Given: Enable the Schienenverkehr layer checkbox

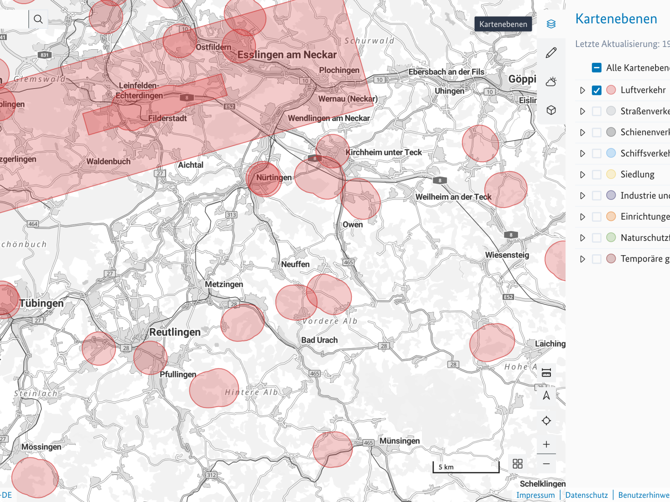Looking at the screenshot, I should coord(596,132).
